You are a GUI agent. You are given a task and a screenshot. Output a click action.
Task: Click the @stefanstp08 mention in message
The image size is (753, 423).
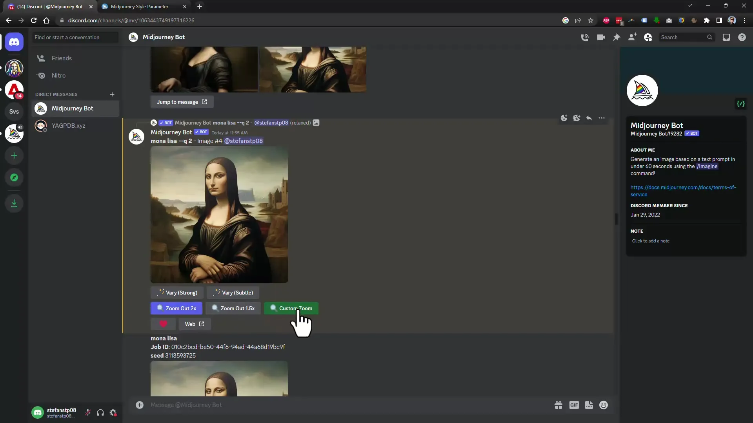pyautogui.click(x=243, y=141)
